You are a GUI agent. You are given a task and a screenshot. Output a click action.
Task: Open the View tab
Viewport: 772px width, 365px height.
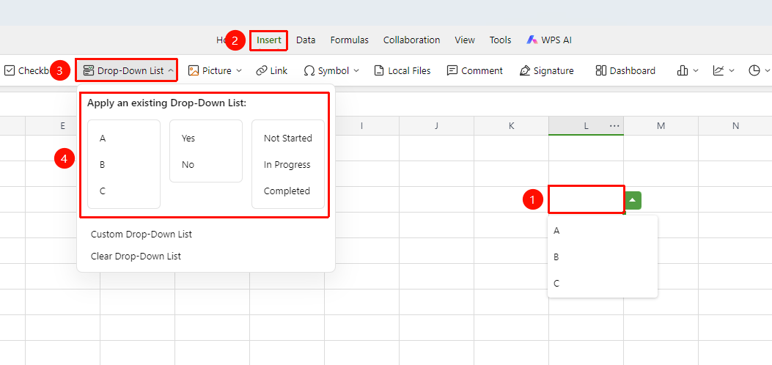pos(465,40)
